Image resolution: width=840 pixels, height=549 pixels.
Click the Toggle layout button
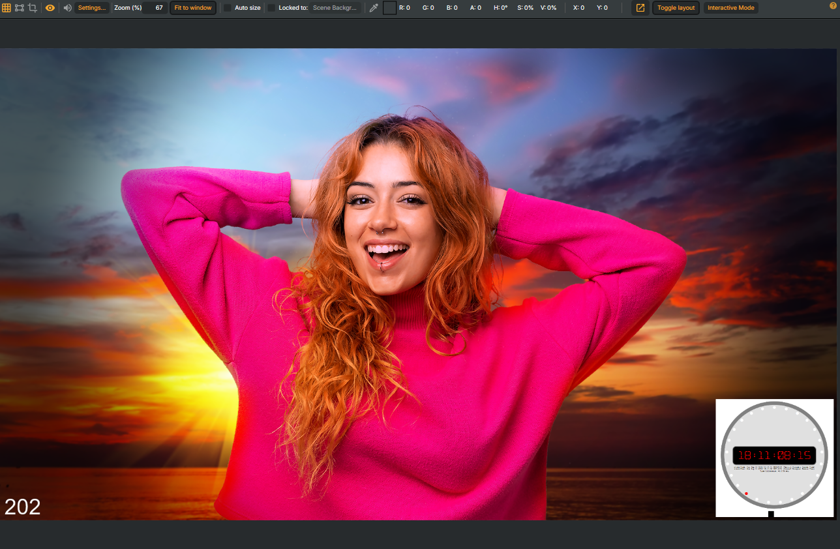(x=676, y=8)
